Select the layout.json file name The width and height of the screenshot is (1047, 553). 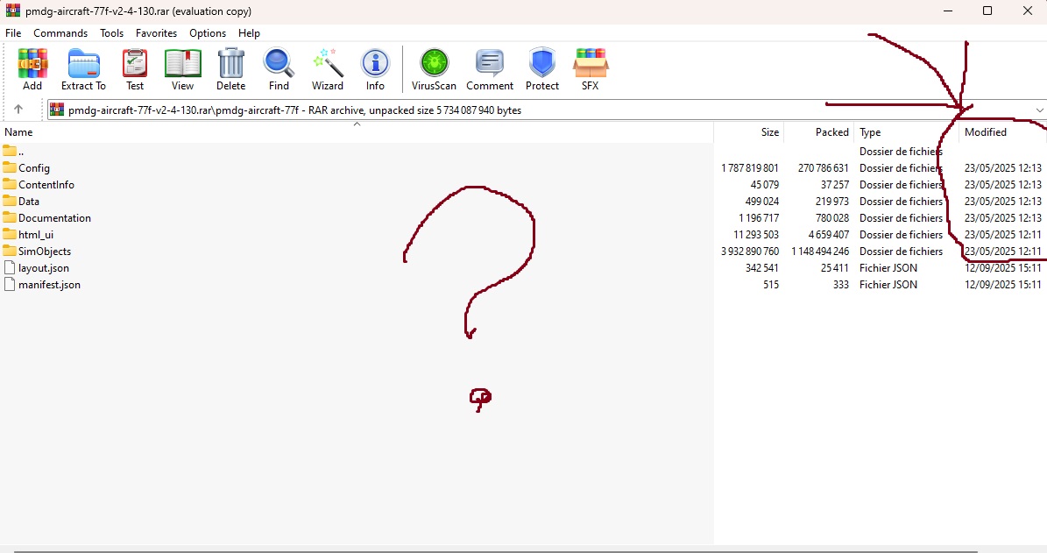[x=44, y=268]
